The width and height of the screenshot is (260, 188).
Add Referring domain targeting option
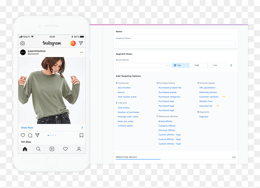[208, 92]
